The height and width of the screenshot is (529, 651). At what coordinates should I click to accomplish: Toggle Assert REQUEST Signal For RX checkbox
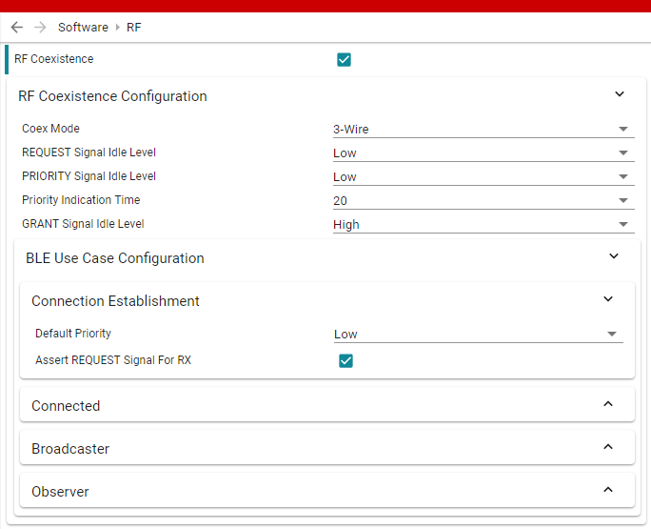pos(345,360)
